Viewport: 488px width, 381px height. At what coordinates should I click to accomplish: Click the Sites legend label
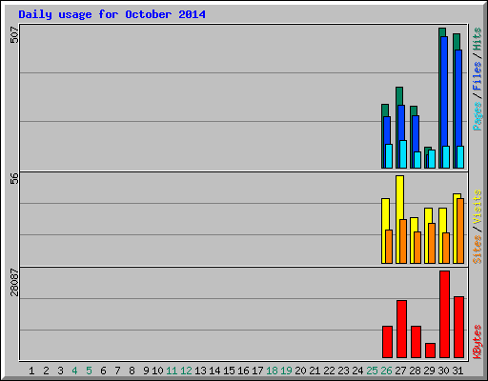[478, 250]
